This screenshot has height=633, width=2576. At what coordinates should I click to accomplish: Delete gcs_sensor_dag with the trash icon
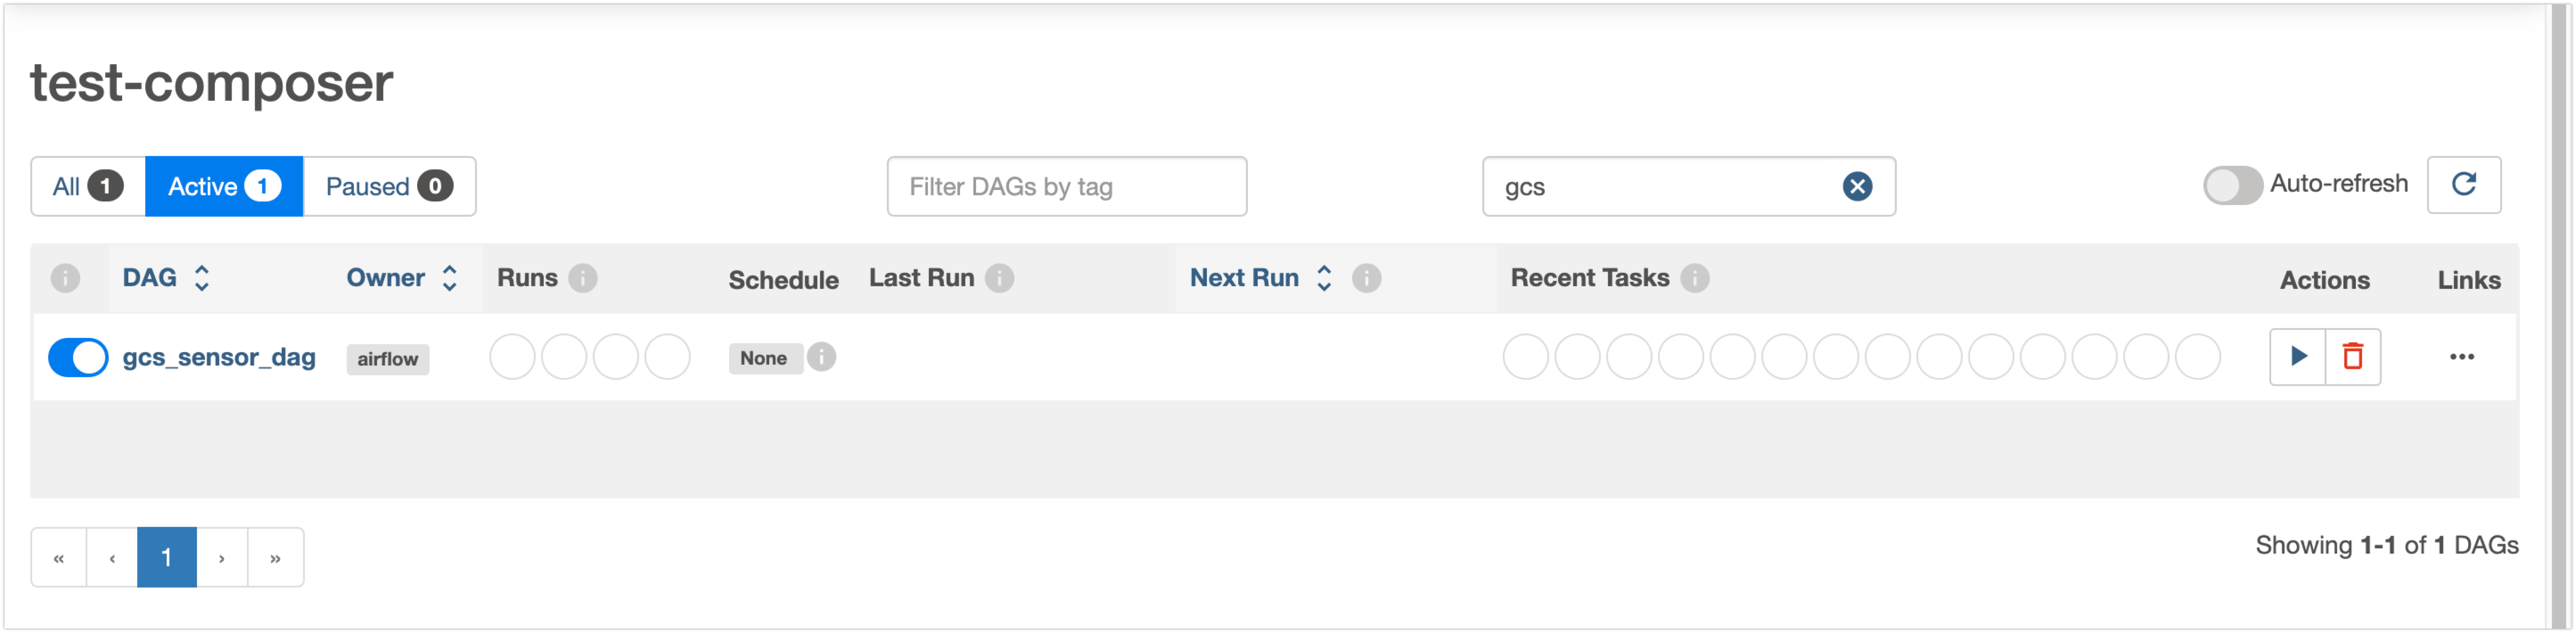pyautogui.click(x=2353, y=357)
